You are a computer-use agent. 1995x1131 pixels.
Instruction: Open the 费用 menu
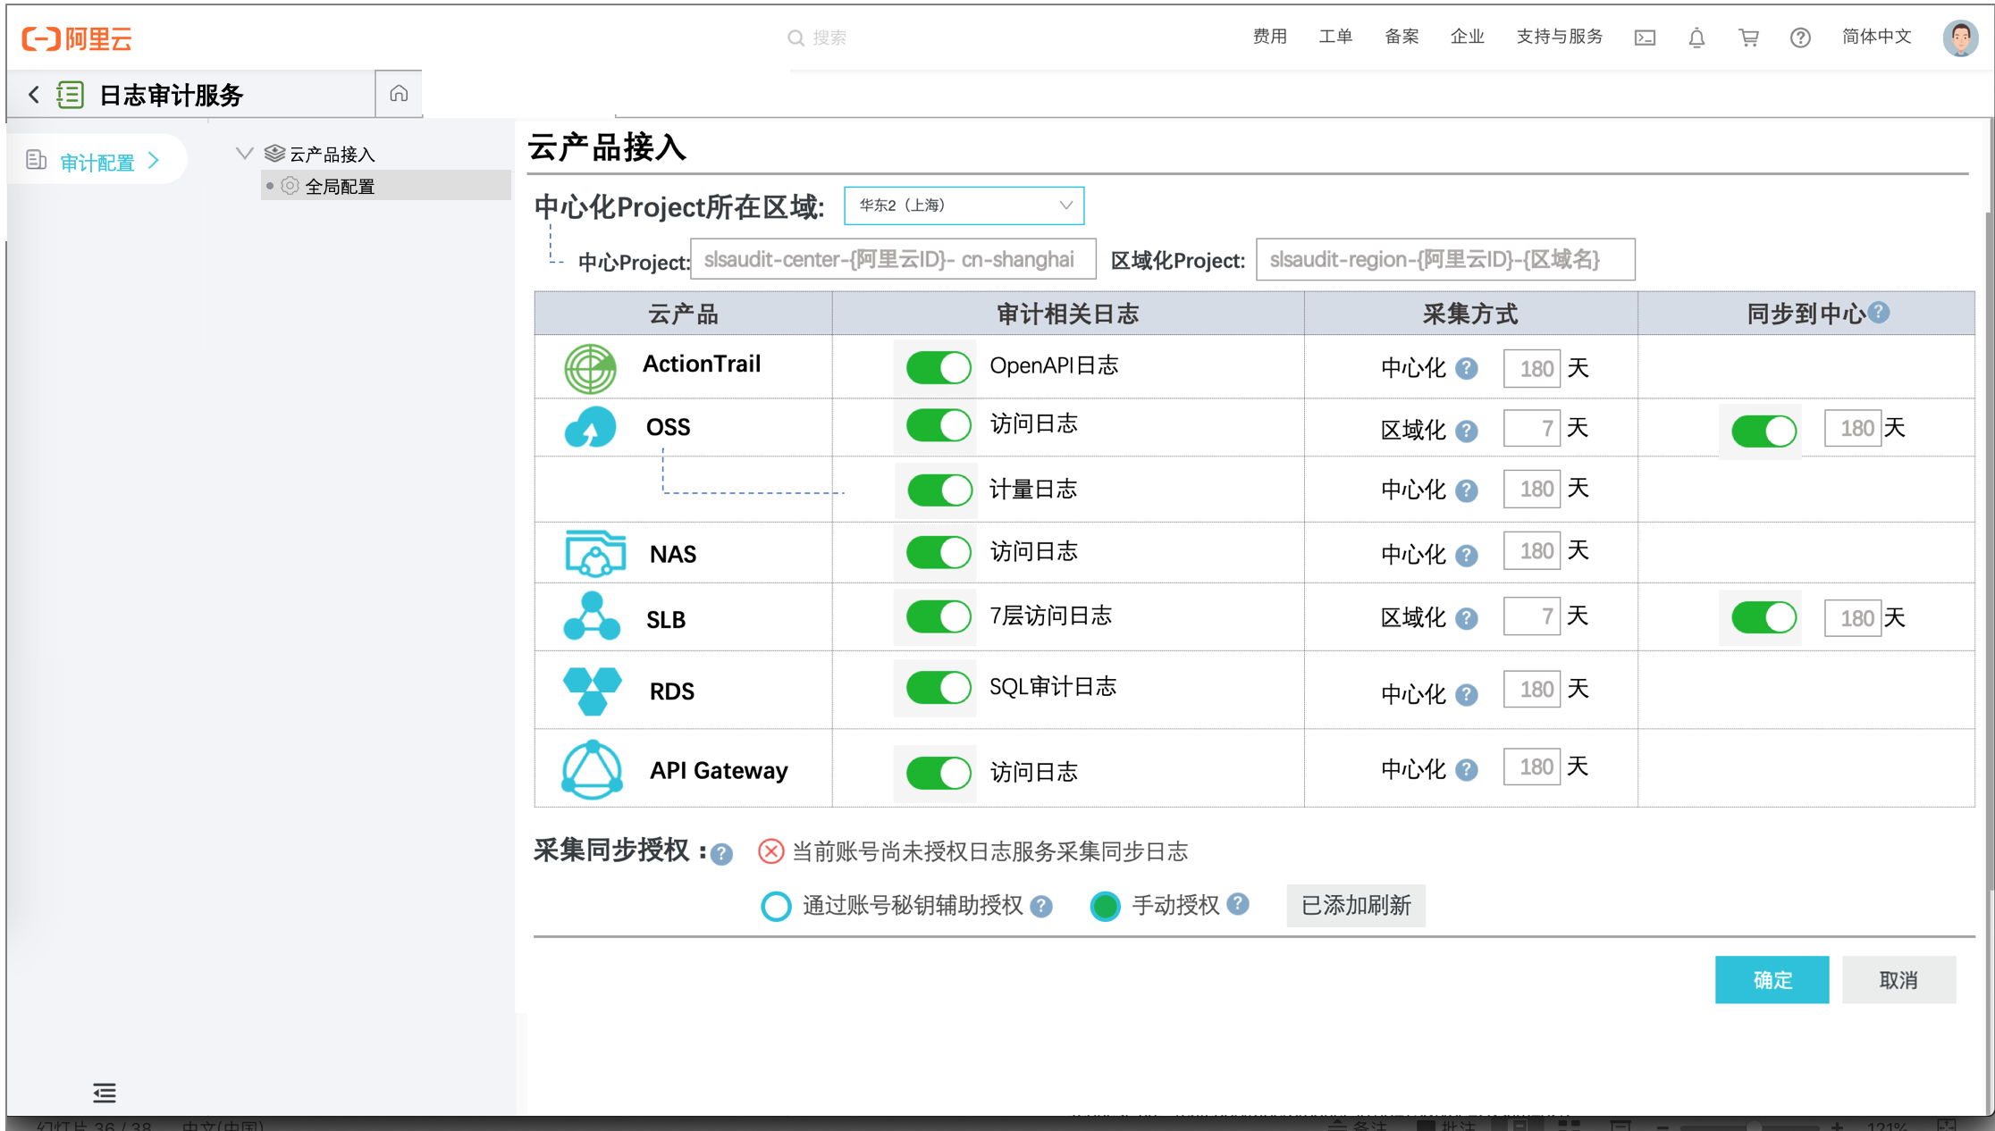click(x=1270, y=37)
